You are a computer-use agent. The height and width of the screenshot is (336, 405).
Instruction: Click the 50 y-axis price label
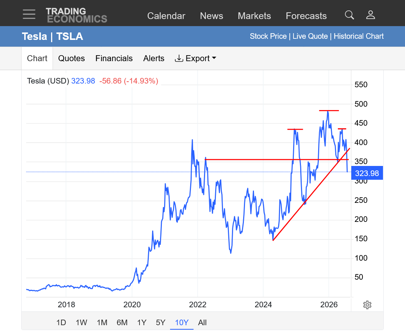(x=359, y=277)
